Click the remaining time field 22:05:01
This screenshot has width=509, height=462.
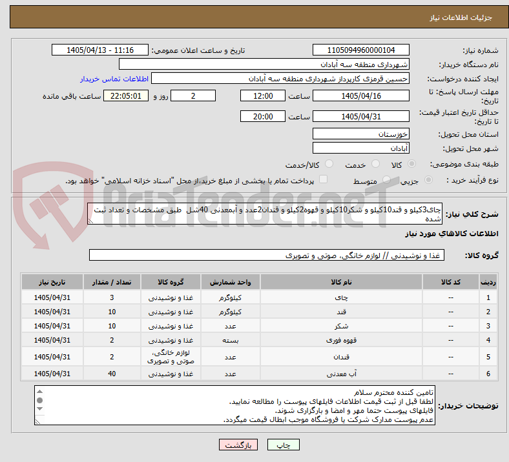click(126, 96)
